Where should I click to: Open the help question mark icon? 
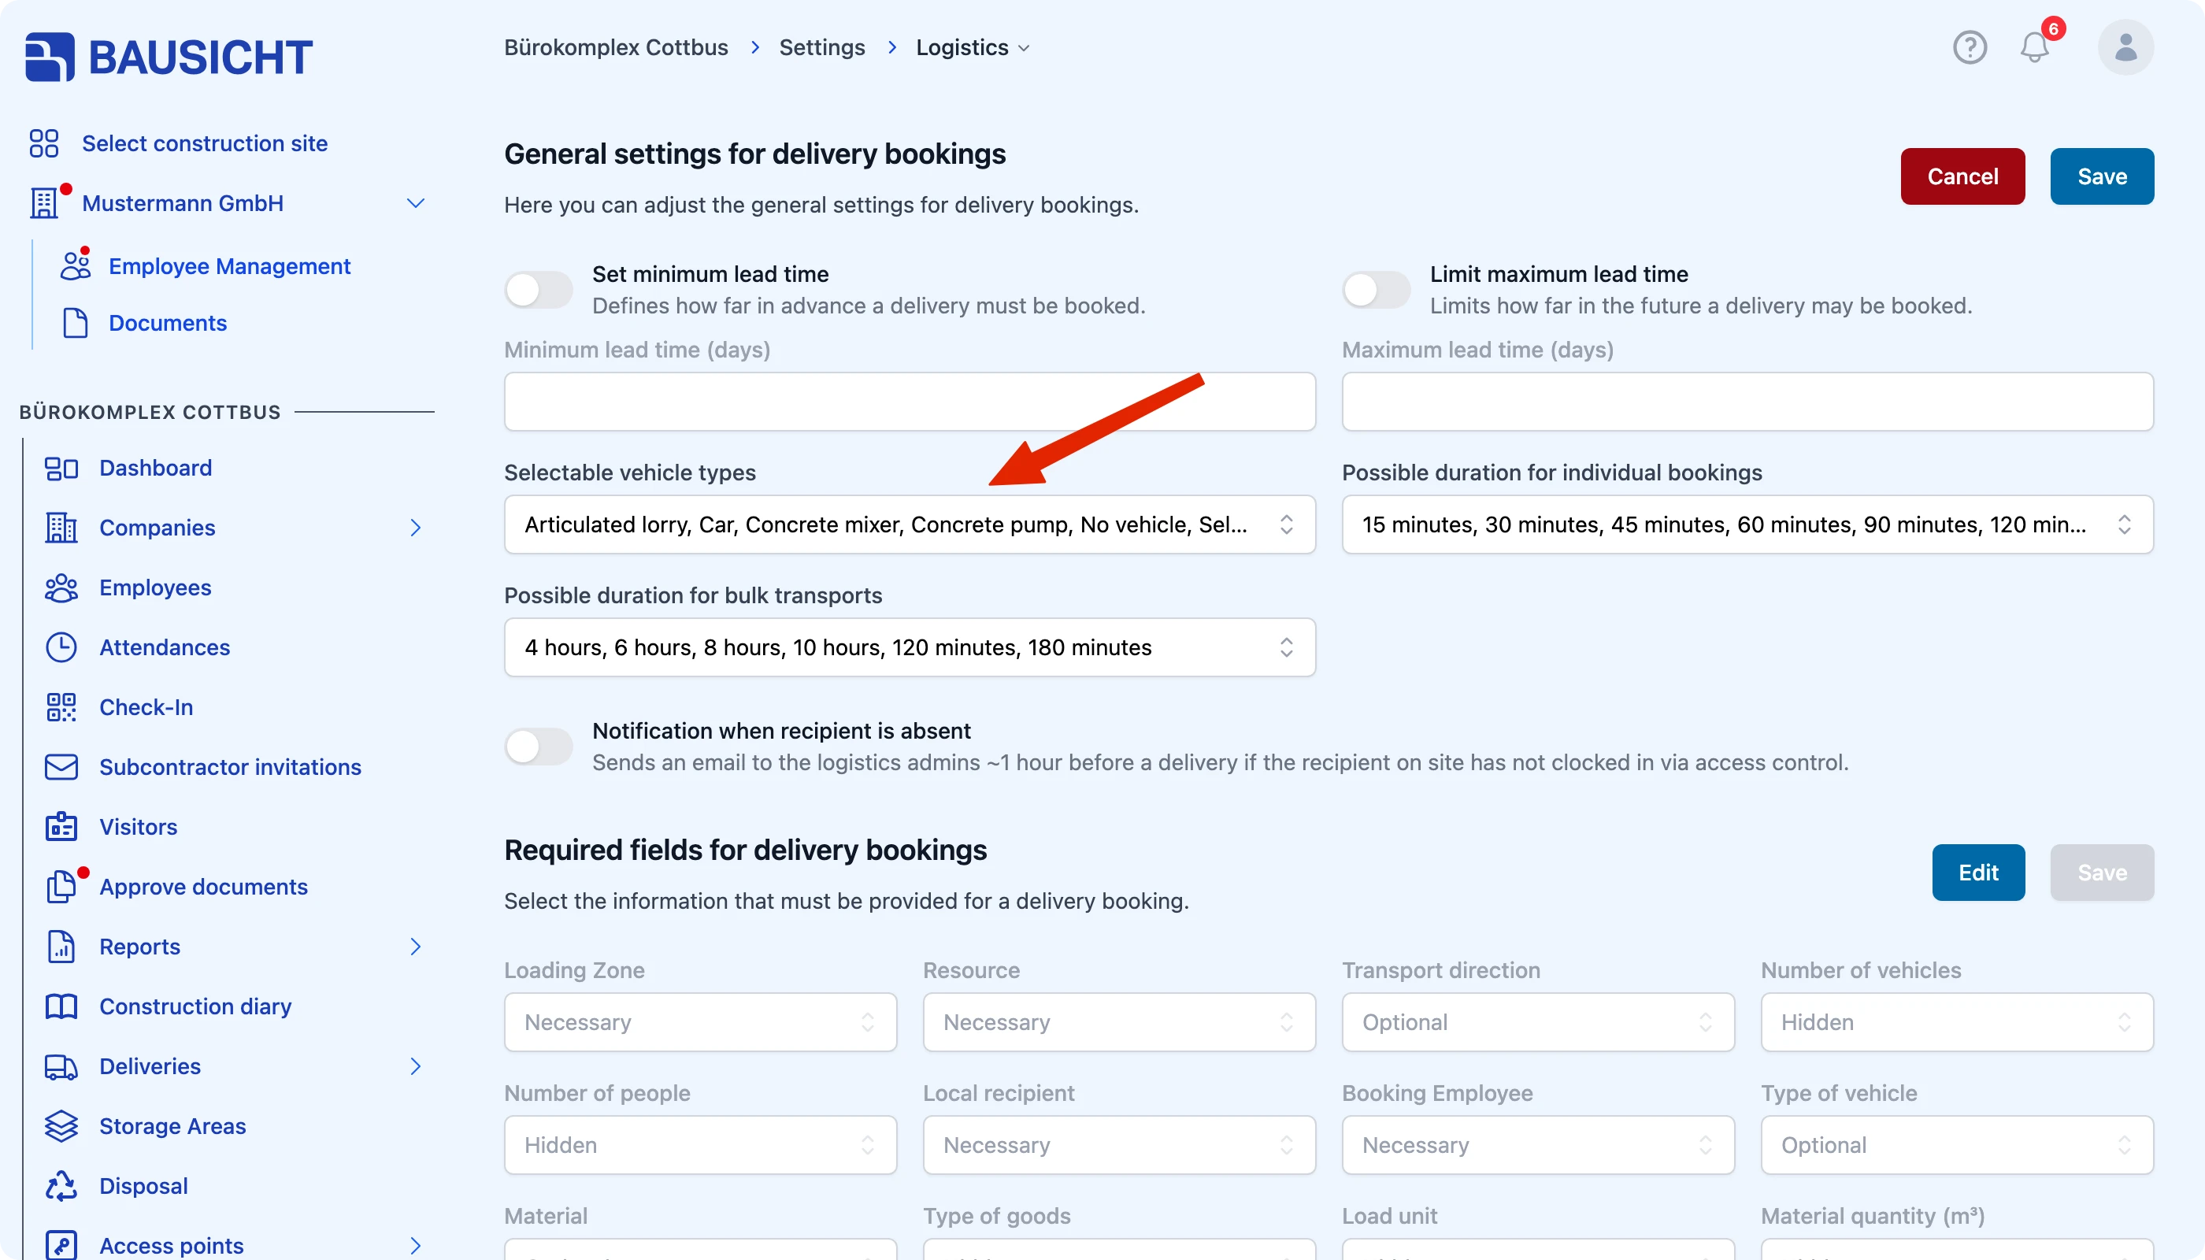pos(1970,47)
